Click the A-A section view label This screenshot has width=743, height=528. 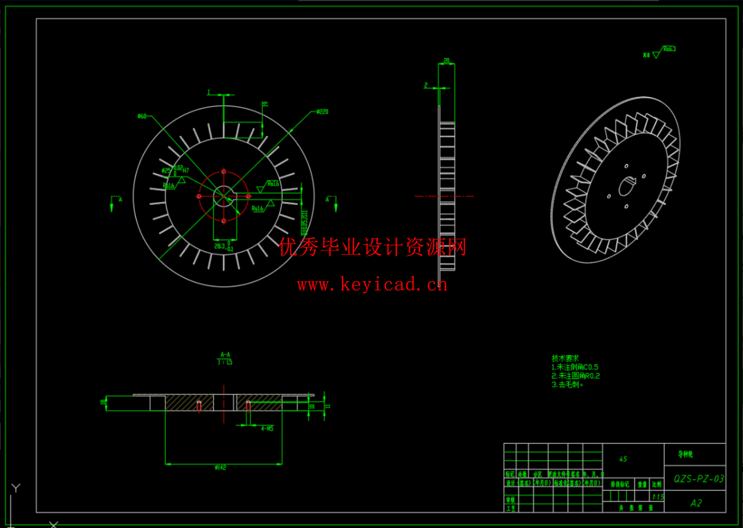pos(224,353)
